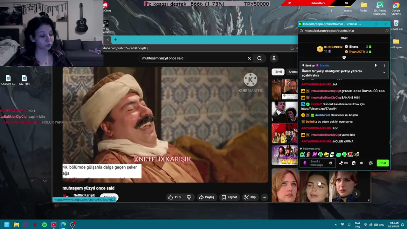Viewport: 407px width, 229px height.
Task: Send the message with green Chat button
Action: (383, 163)
